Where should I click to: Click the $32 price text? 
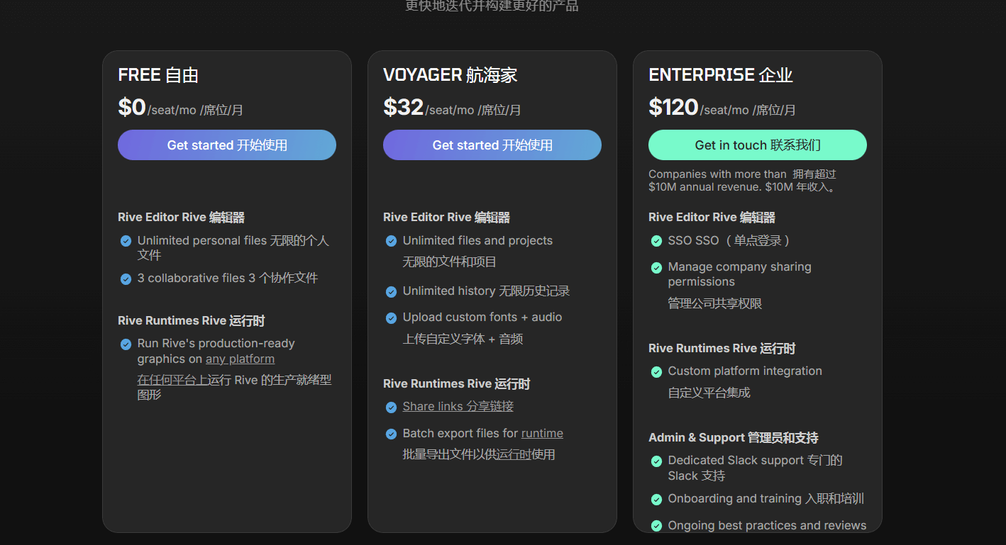pos(404,107)
